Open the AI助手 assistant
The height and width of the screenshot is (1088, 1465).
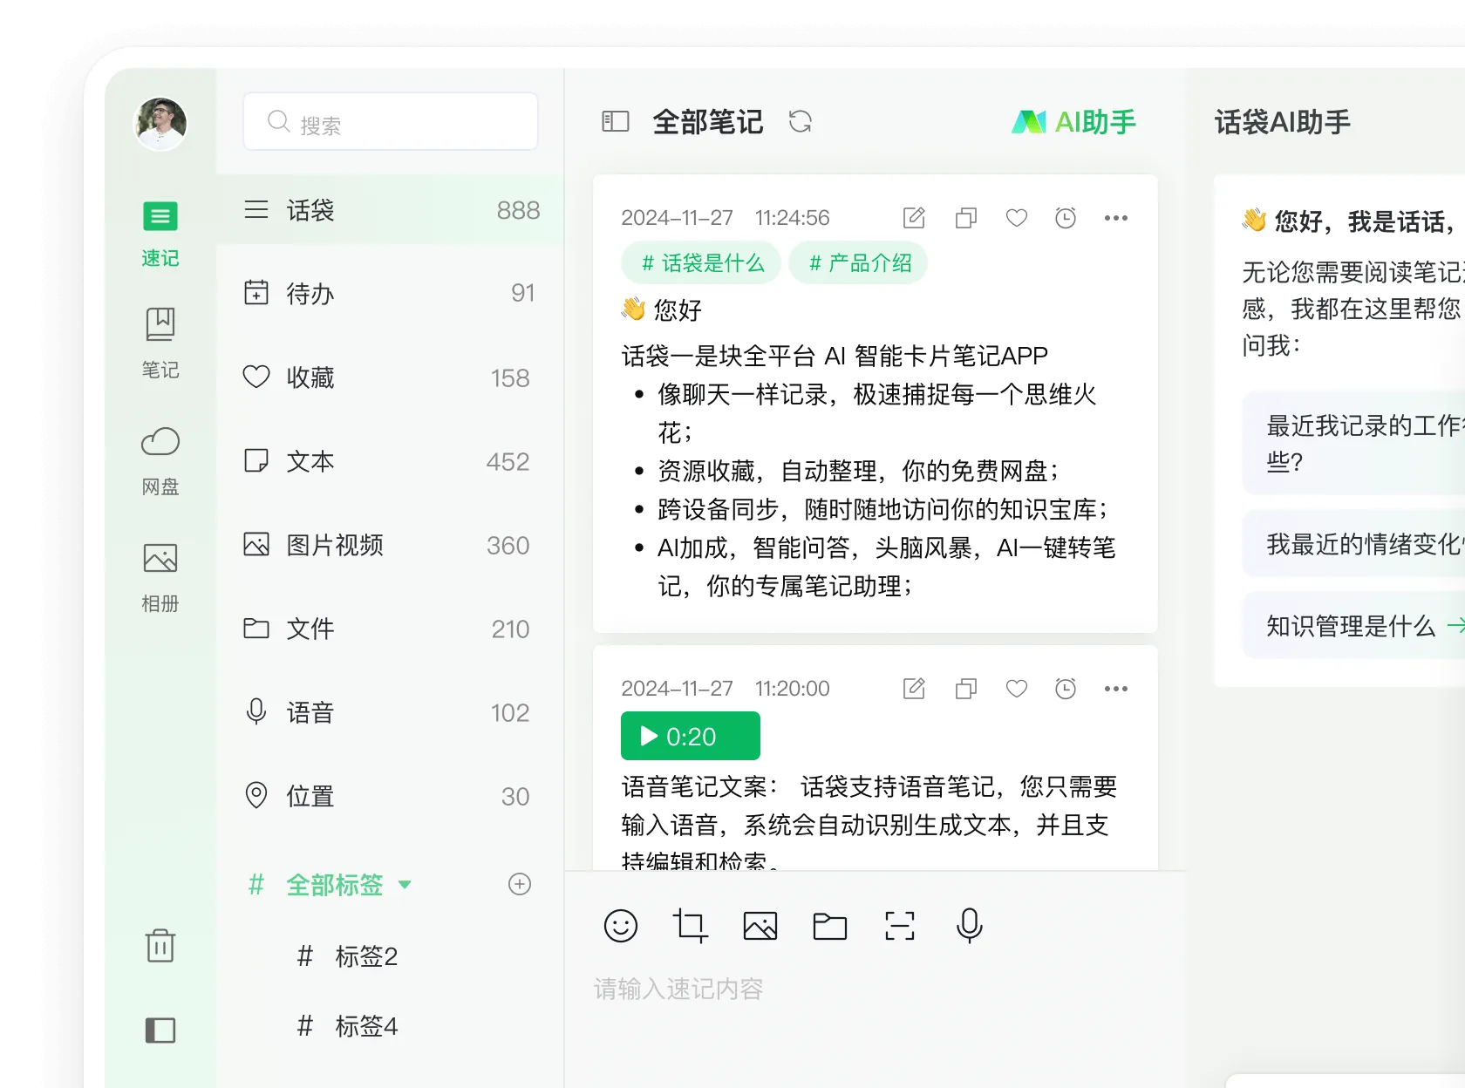tap(1073, 122)
